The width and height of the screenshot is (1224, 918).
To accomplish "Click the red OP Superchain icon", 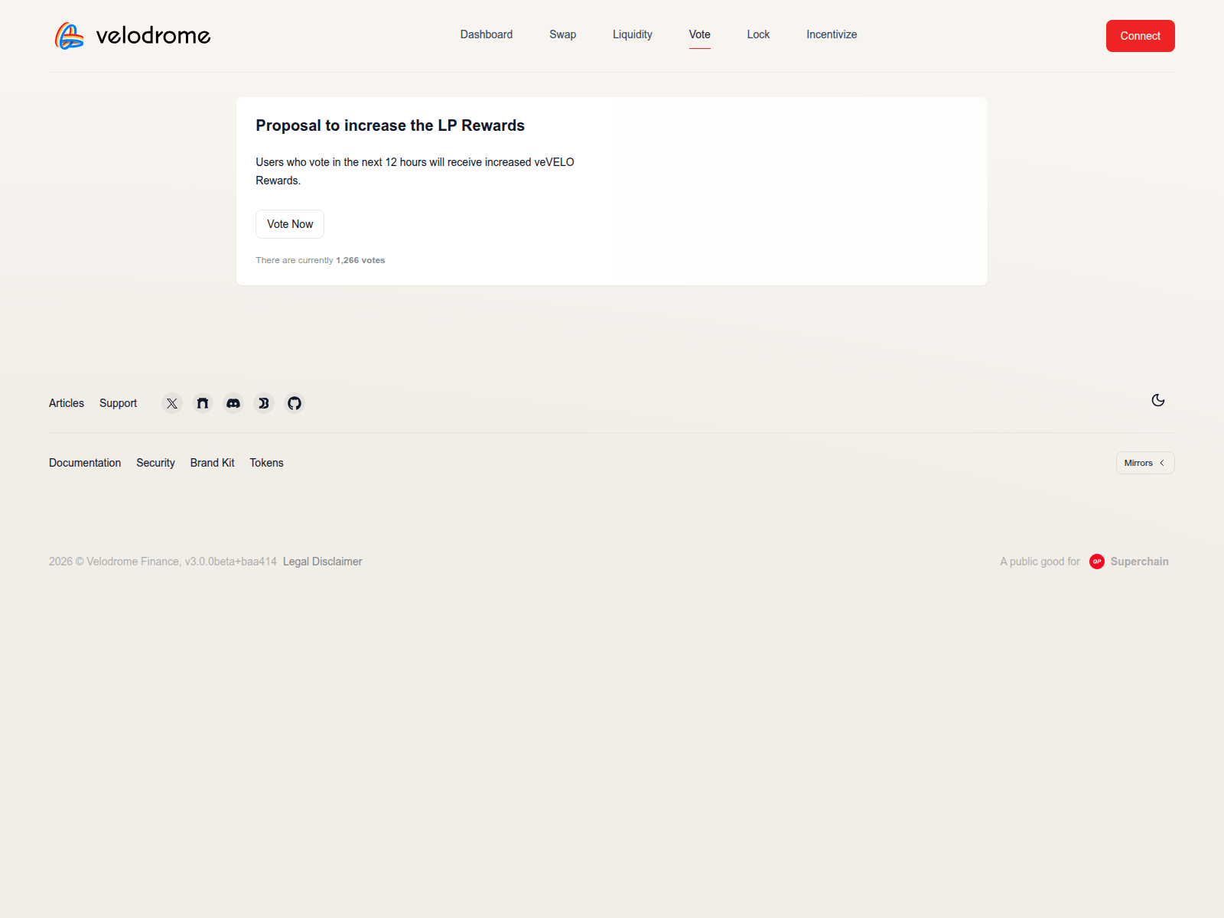I will [1096, 562].
